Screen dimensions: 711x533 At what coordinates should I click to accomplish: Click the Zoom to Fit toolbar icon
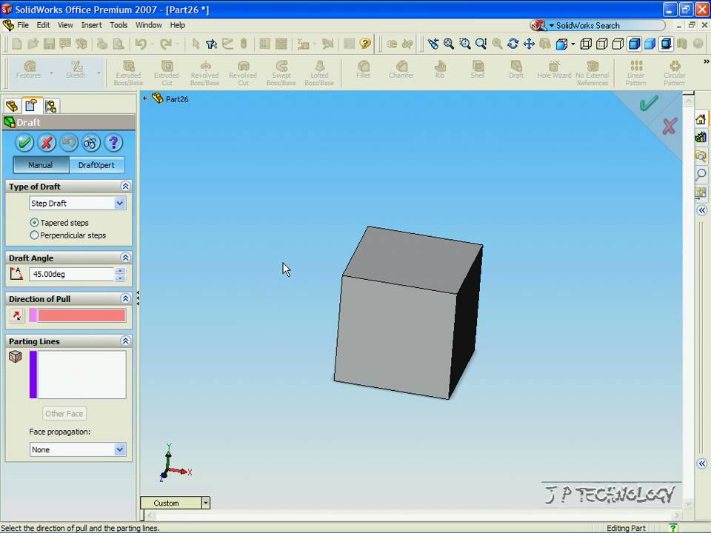[x=449, y=44]
